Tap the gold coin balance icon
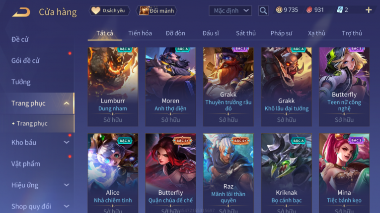380x213 pixels. point(279,10)
